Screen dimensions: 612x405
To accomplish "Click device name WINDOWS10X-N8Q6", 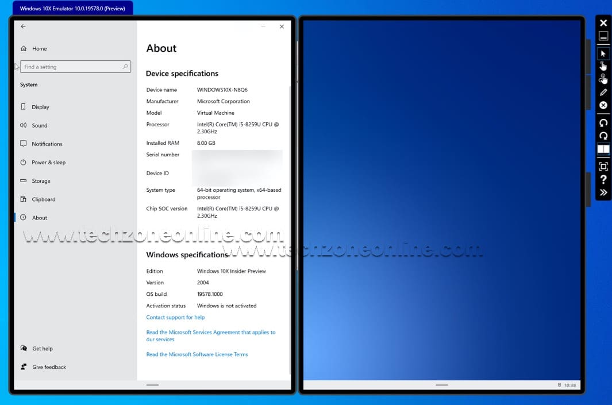I will (x=222, y=90).
